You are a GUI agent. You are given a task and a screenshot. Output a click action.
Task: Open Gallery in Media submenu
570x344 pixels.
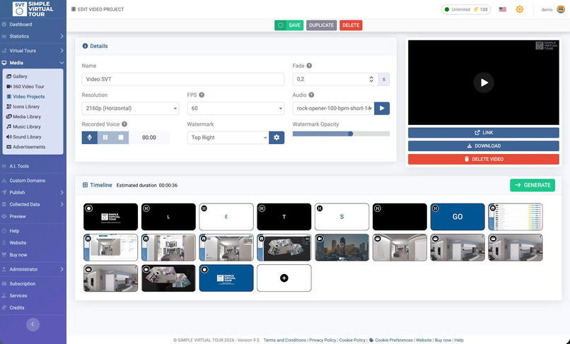20,77
